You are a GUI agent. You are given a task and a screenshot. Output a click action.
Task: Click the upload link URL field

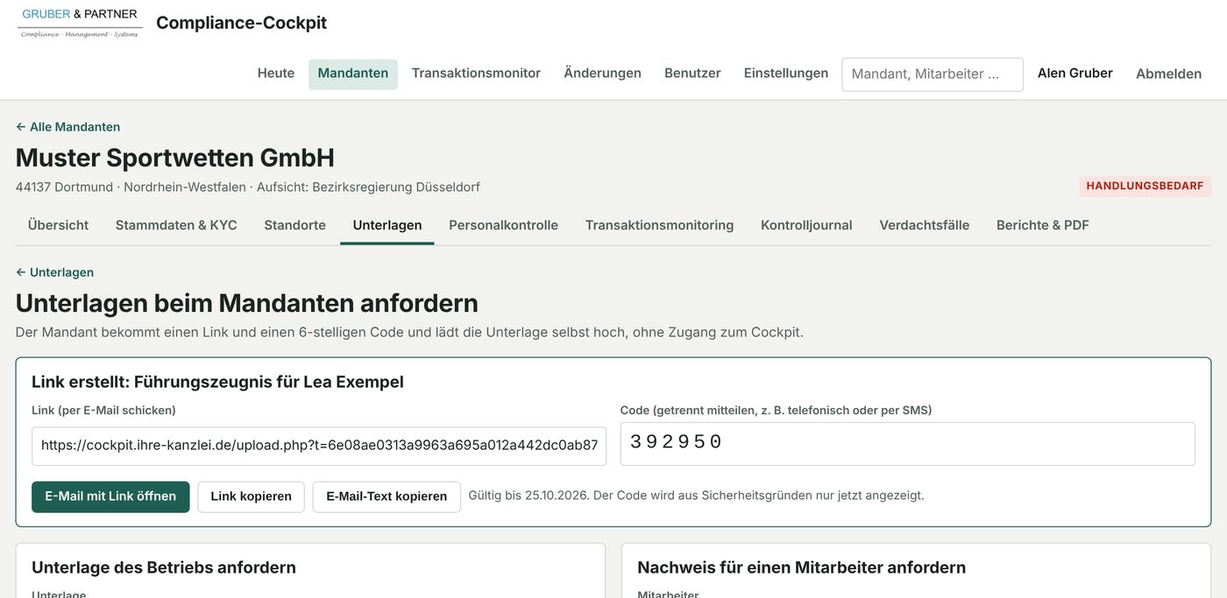319,446
